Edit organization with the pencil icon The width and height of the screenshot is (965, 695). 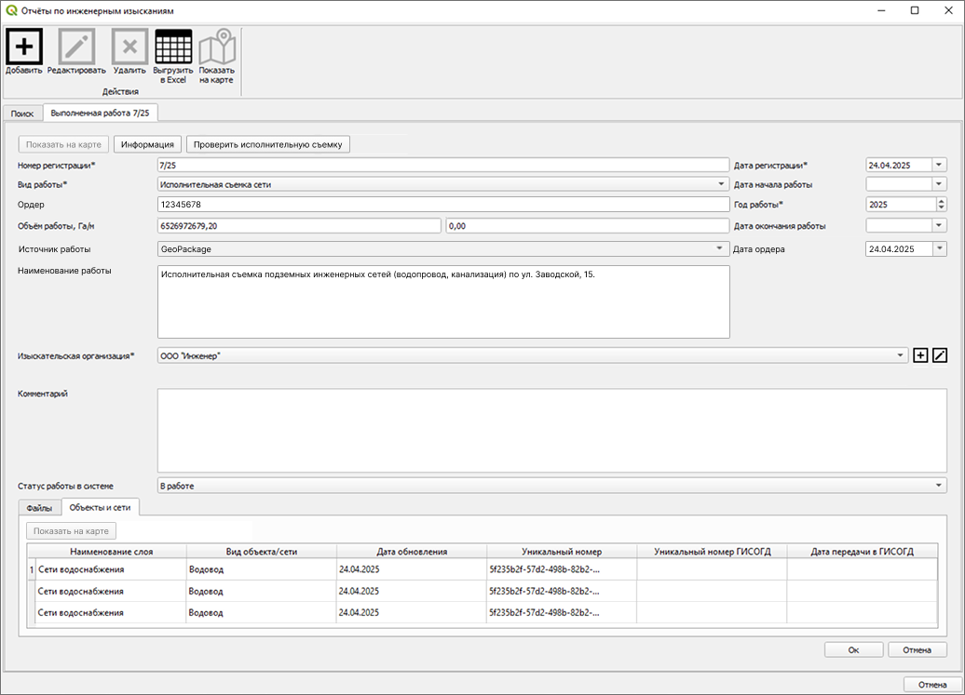[940, 355]
